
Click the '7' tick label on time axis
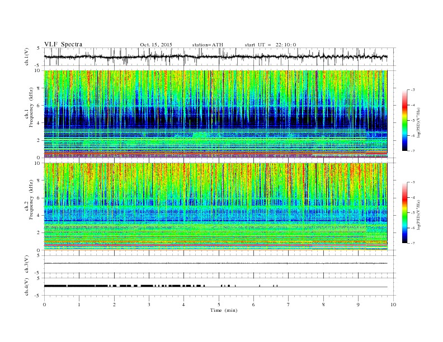[289, 305]
